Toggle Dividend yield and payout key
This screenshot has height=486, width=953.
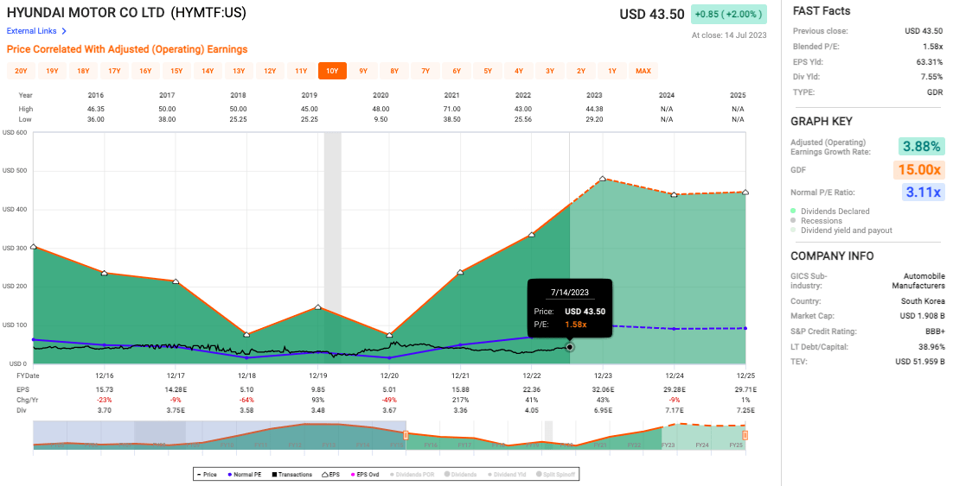(841, 230)
